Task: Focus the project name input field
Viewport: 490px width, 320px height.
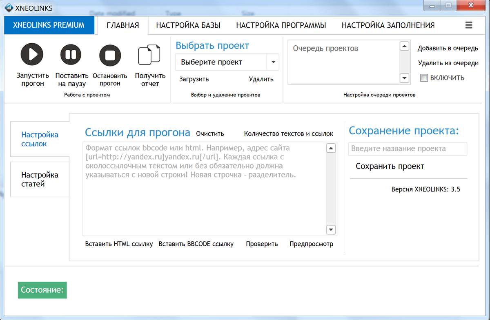Action: pos(408,149)
